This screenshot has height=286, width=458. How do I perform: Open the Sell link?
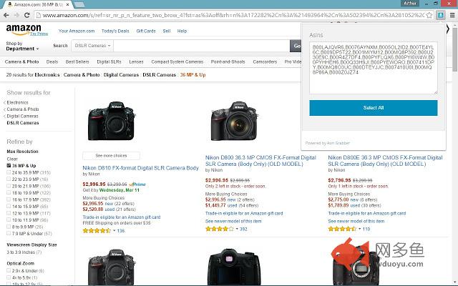[167, 31]
